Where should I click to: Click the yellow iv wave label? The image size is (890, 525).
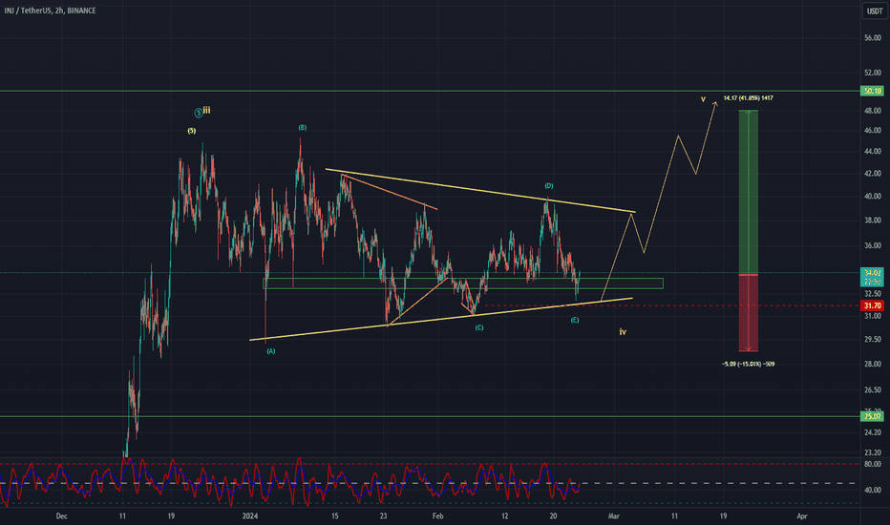[x=623, y=332]
